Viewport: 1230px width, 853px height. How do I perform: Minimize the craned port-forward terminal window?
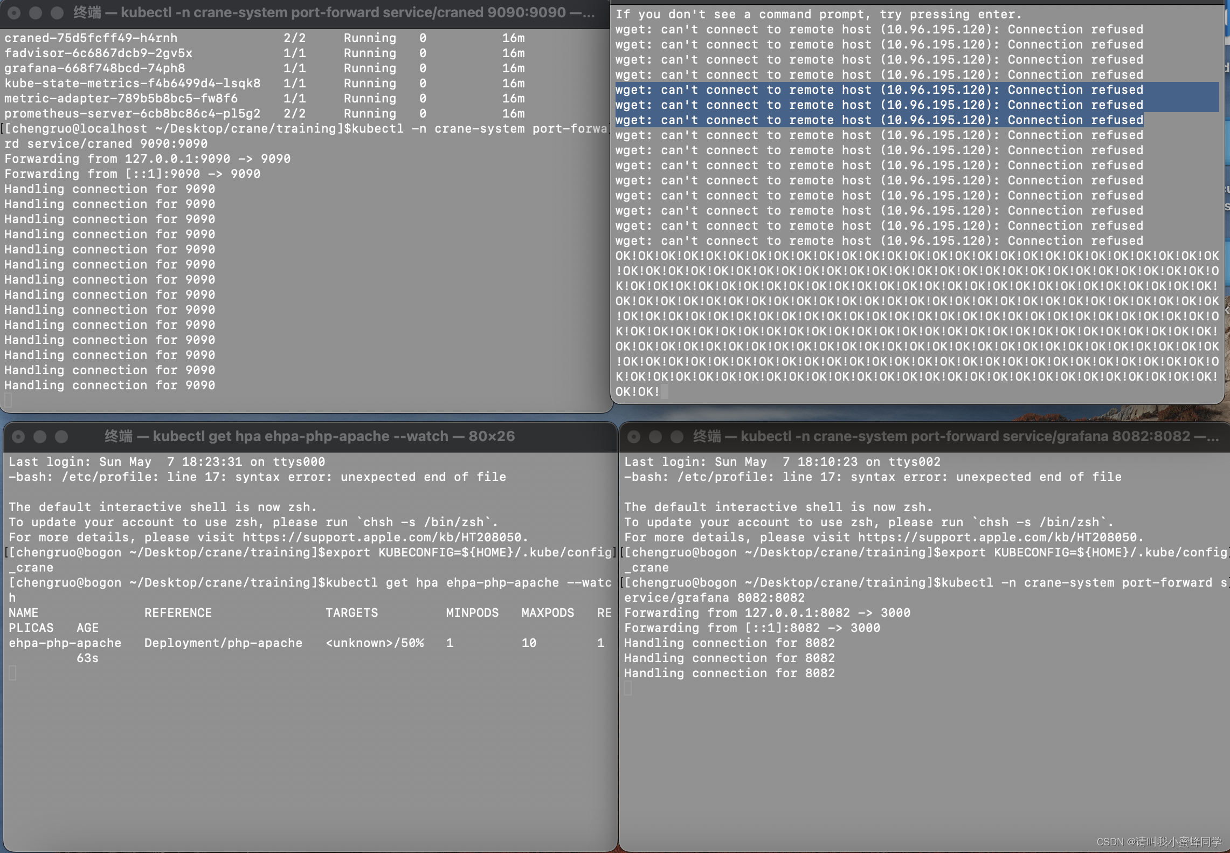coord(36,12)
